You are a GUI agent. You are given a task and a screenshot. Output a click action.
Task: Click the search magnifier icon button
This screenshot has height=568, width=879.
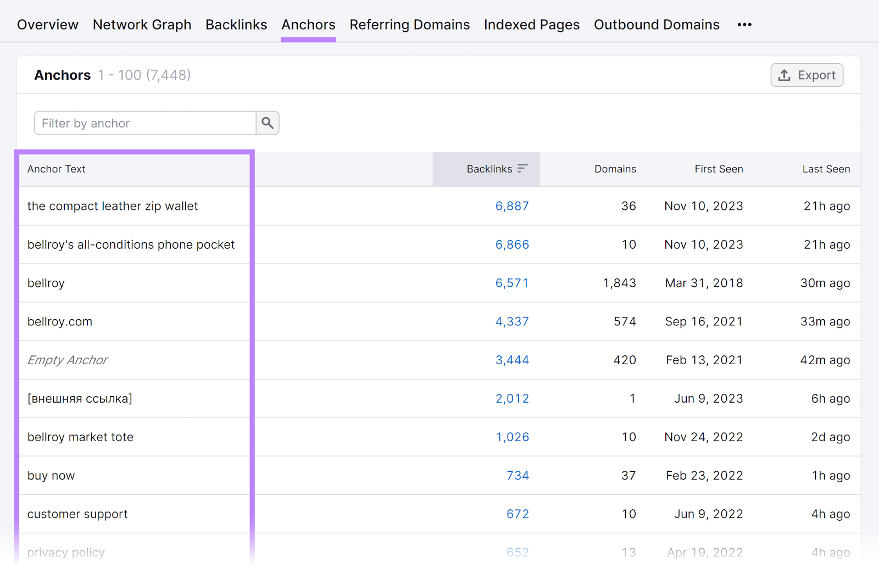point(268,123)
